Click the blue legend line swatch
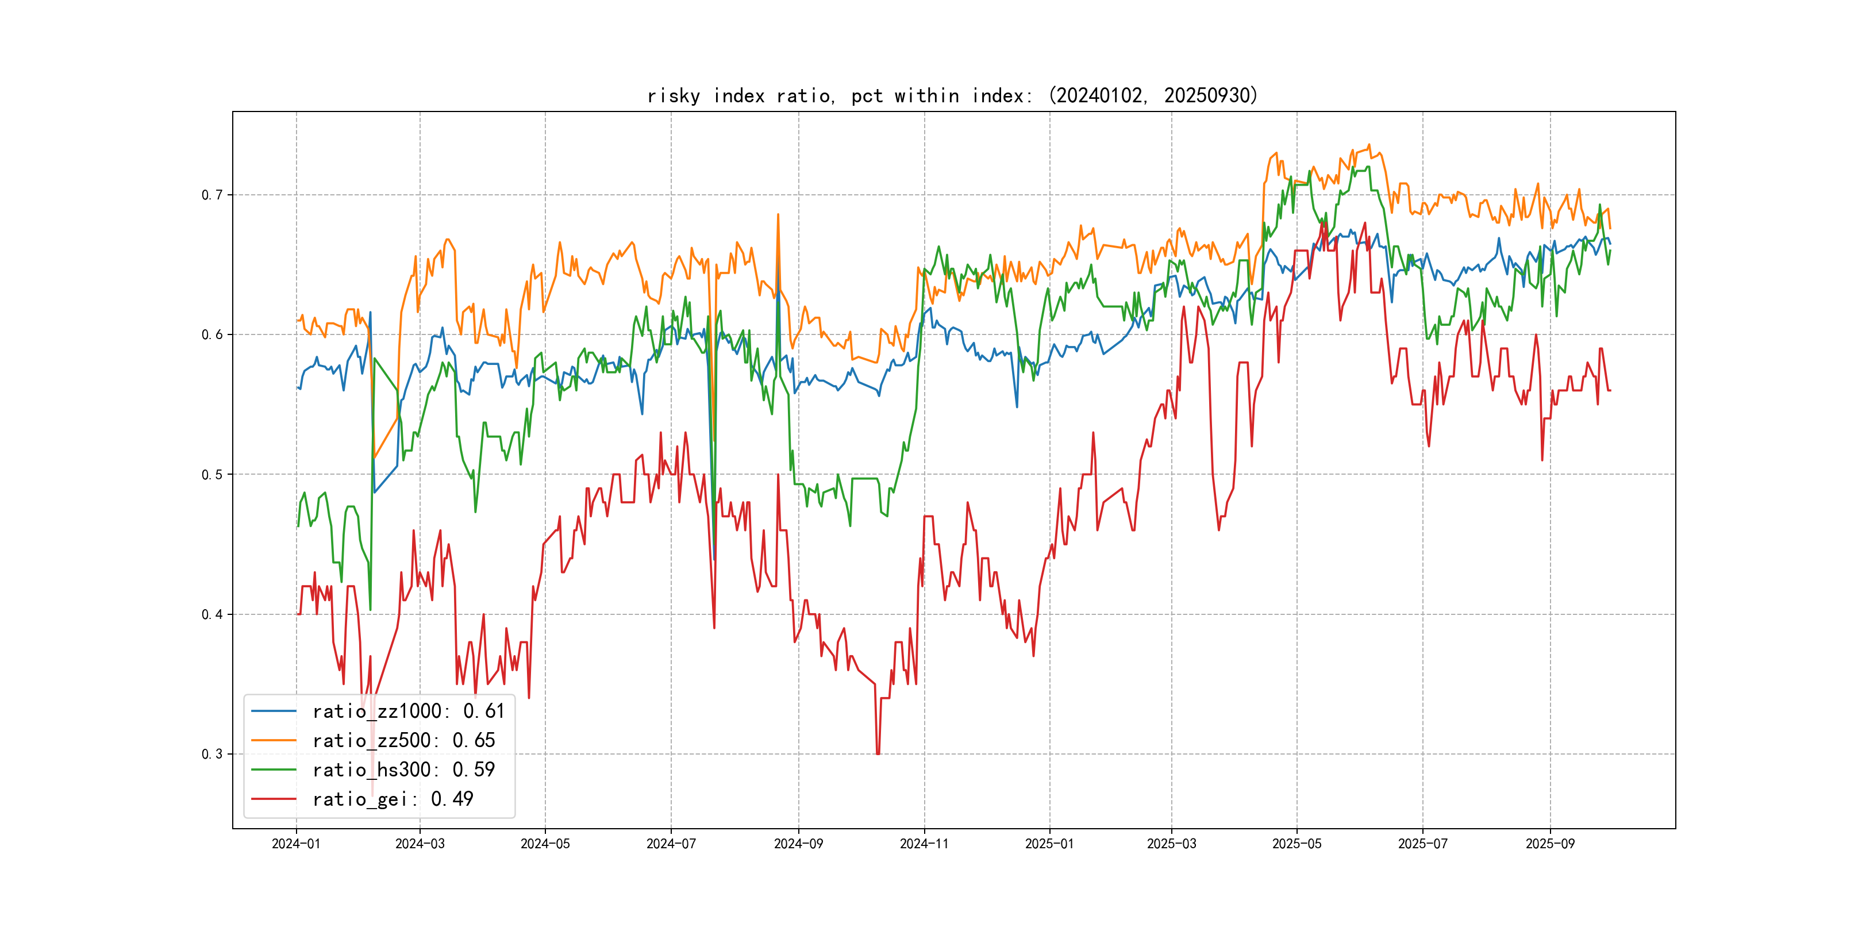Image resolution: width=1862 pixels, height=931 pixels. 273,711
